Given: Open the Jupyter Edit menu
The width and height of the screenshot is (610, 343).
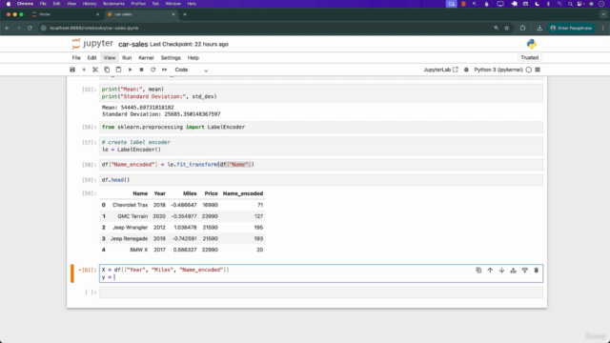Looking at the screenshot, I should coord(91,57).
